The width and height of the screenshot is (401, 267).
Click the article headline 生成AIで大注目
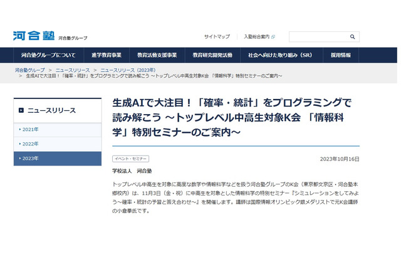pos(232,117)
